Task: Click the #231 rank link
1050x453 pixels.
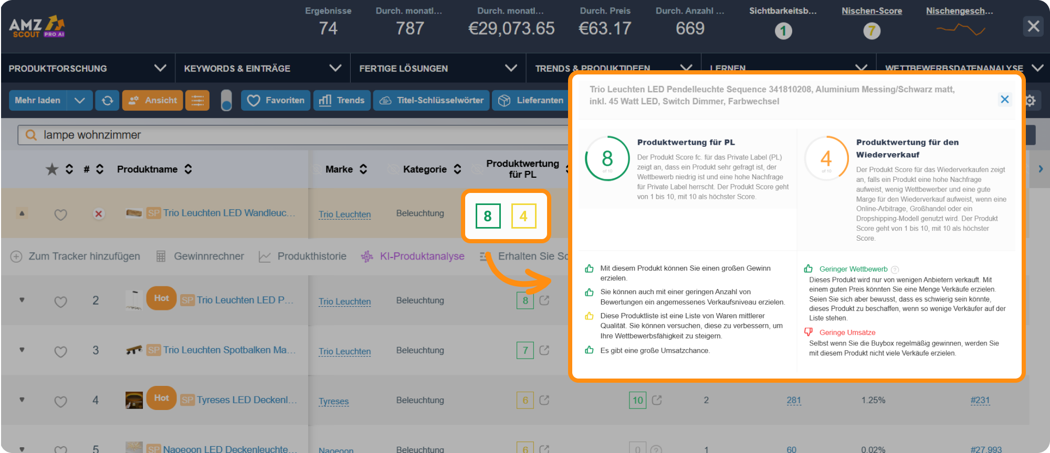Action: pos(980,400)
